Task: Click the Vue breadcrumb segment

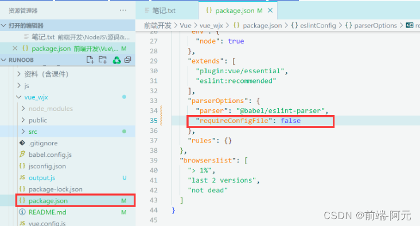Action: 185,26
